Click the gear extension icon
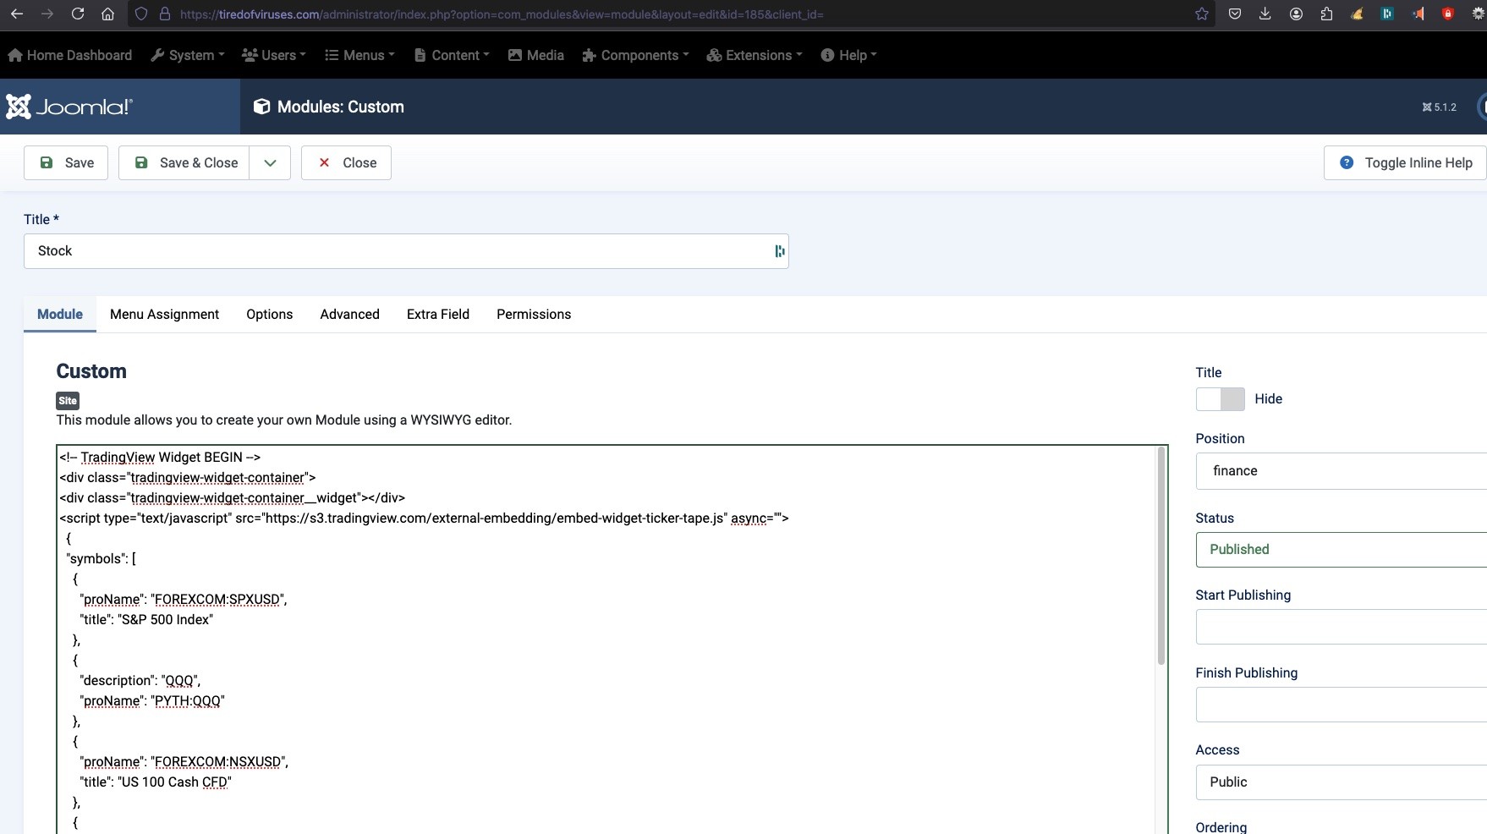Image resolution: width=1487 pixels, height=834 pixels. (1479, 14)
